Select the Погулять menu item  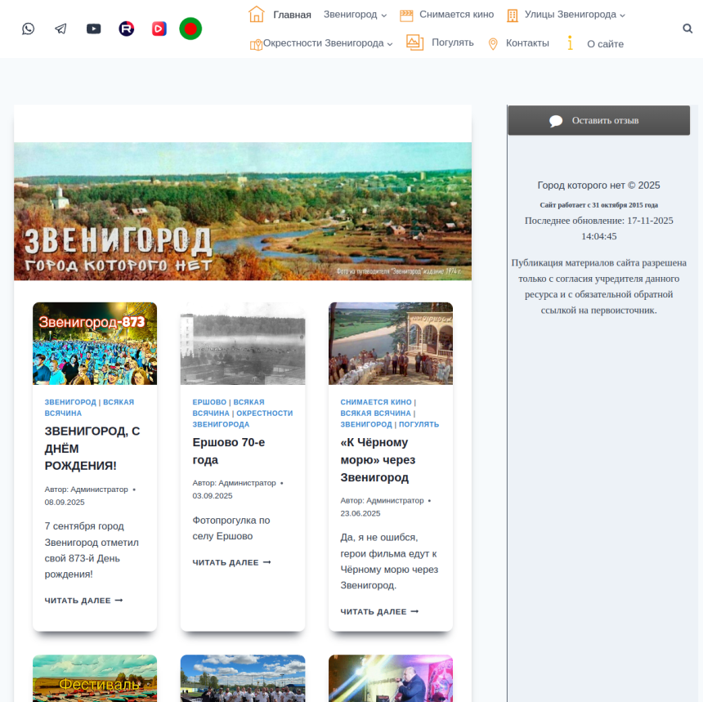[x=452, y=42]
